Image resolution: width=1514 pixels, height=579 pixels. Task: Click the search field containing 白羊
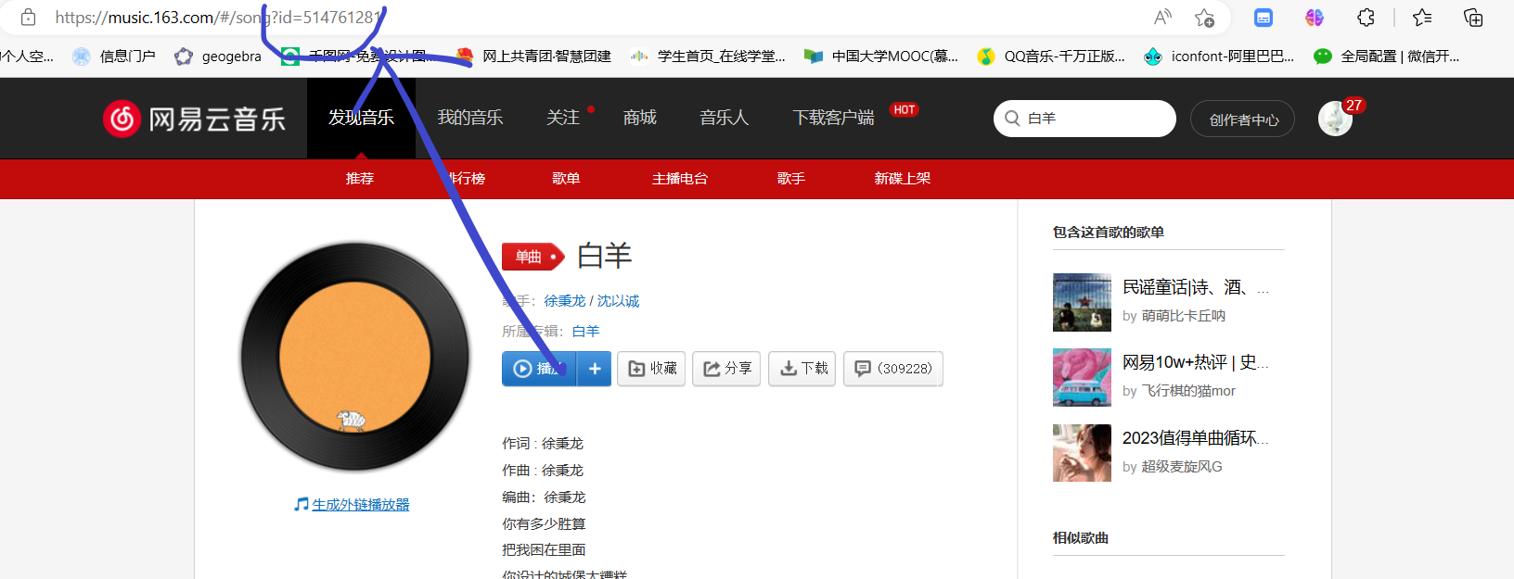[x=1095, y=119]
